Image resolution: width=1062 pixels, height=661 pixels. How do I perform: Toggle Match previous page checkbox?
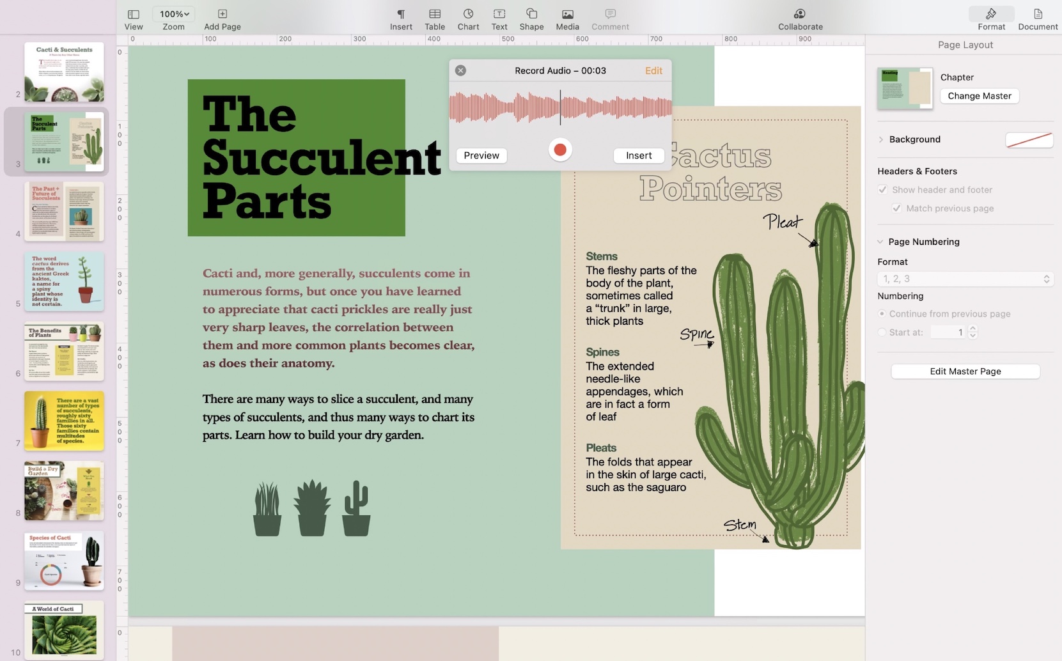[x=896, y=208]
